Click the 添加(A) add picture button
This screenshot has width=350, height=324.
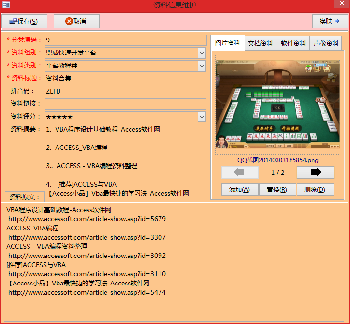click(240, 190)
